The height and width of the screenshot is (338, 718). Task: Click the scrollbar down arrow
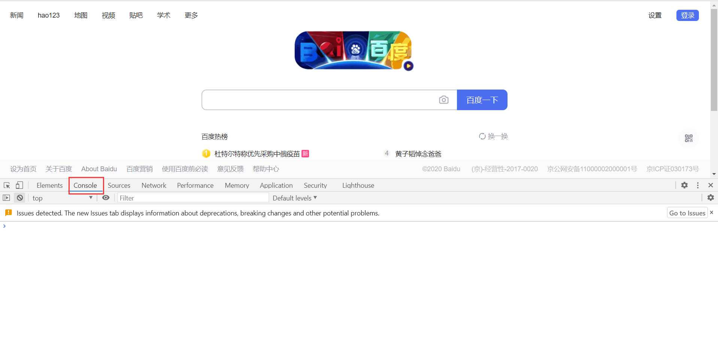tap(714, 174)
